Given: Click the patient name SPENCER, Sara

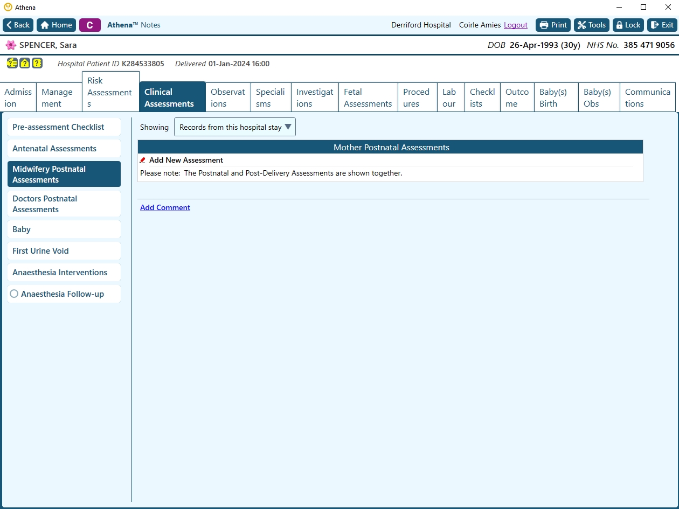Looking at the screenshot, I should click(48, 45).
